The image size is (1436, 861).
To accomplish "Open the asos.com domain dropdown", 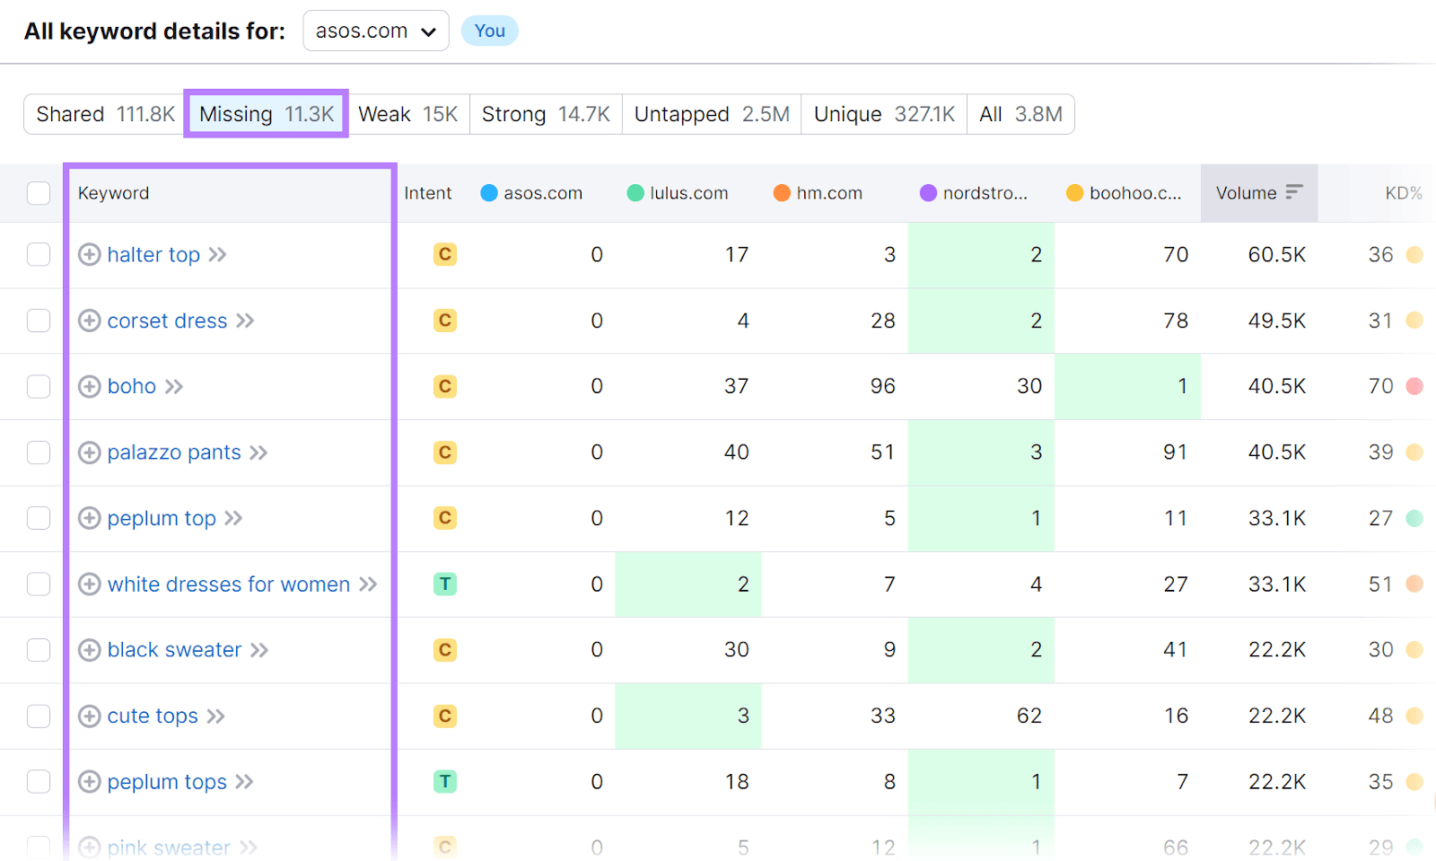I will pyautogui.click(x=375, y=30).
